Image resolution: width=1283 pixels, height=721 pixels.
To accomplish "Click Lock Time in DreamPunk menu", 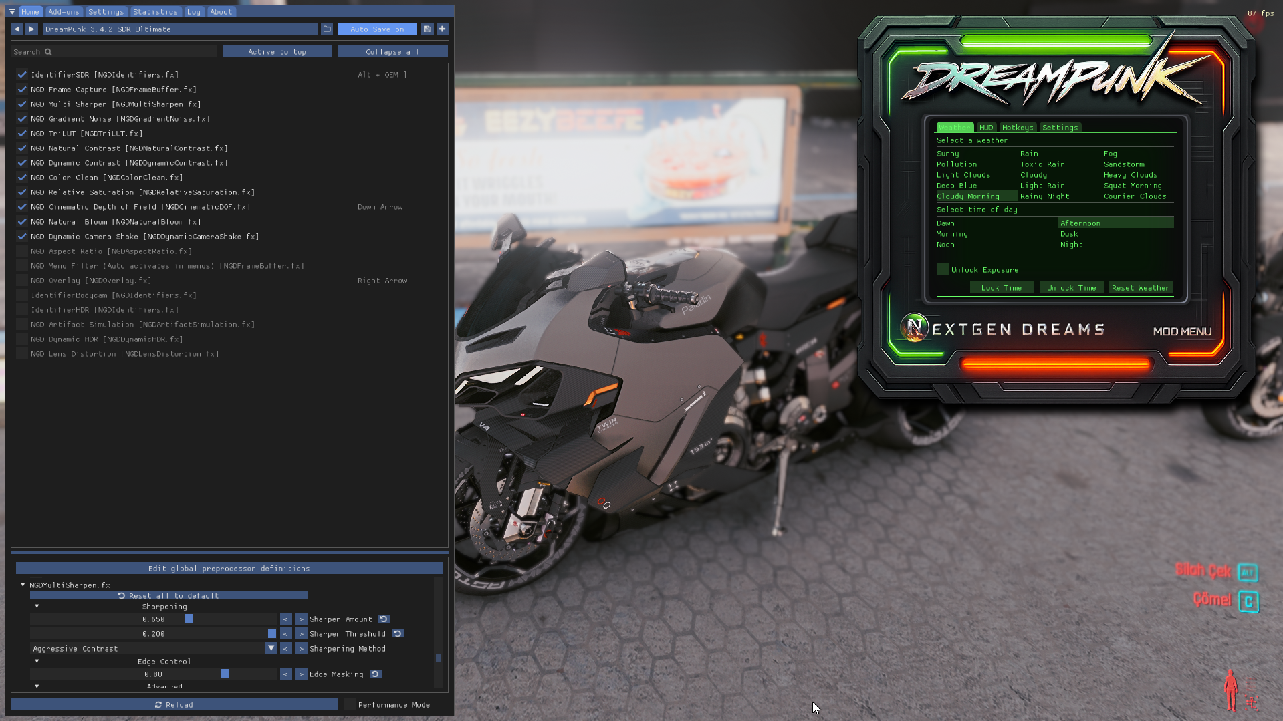I will 1002,288.
